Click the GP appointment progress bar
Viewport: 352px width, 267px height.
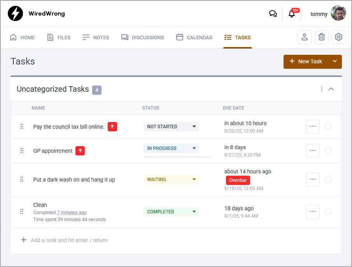177,157
